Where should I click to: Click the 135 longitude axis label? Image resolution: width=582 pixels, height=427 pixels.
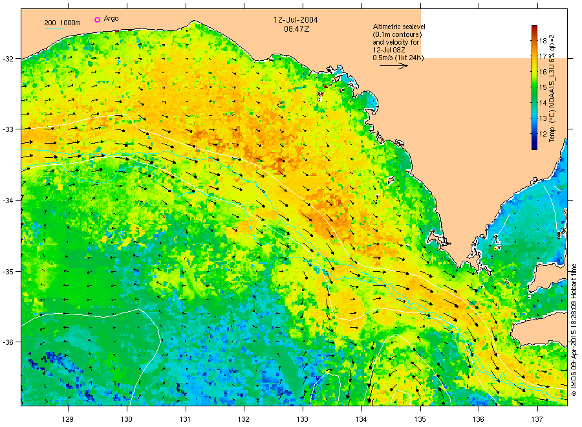click(420, 420)
